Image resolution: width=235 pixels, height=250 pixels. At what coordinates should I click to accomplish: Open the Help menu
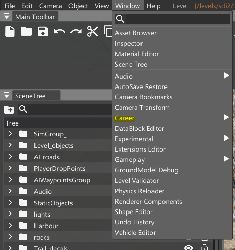tap(154, 6)
